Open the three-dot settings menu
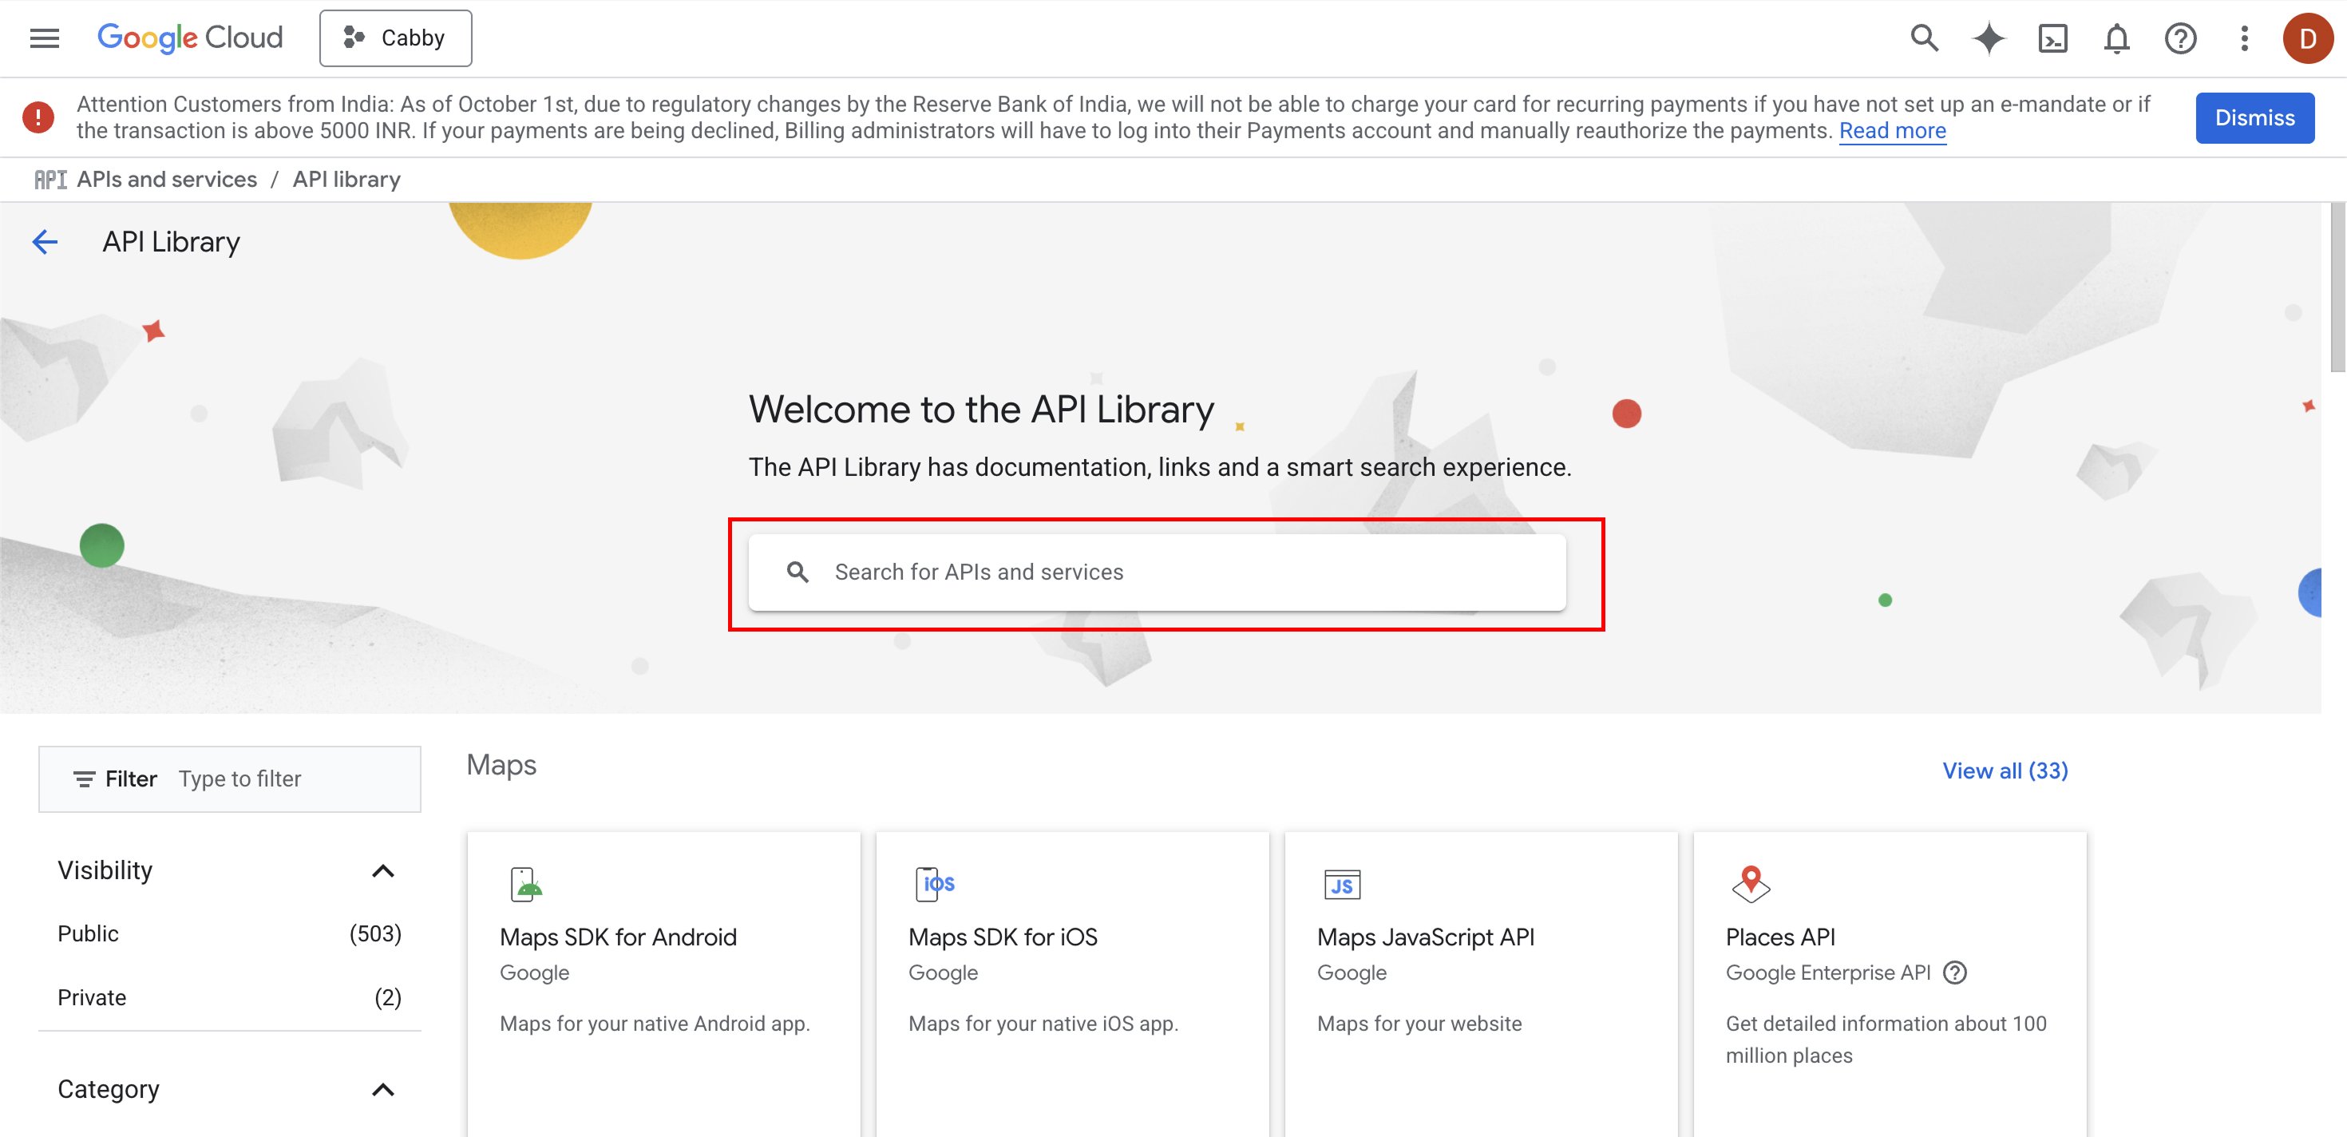This screenshot has width=2347, height=1137. pos(2244,38)
